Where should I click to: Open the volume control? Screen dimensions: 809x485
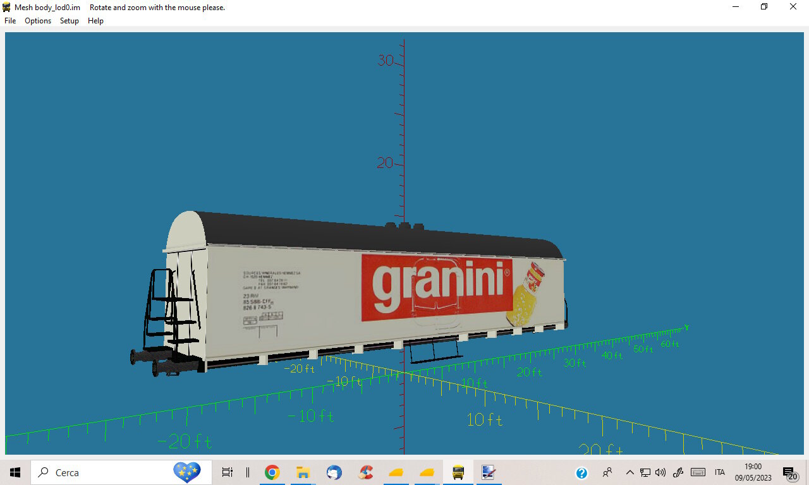660,472
